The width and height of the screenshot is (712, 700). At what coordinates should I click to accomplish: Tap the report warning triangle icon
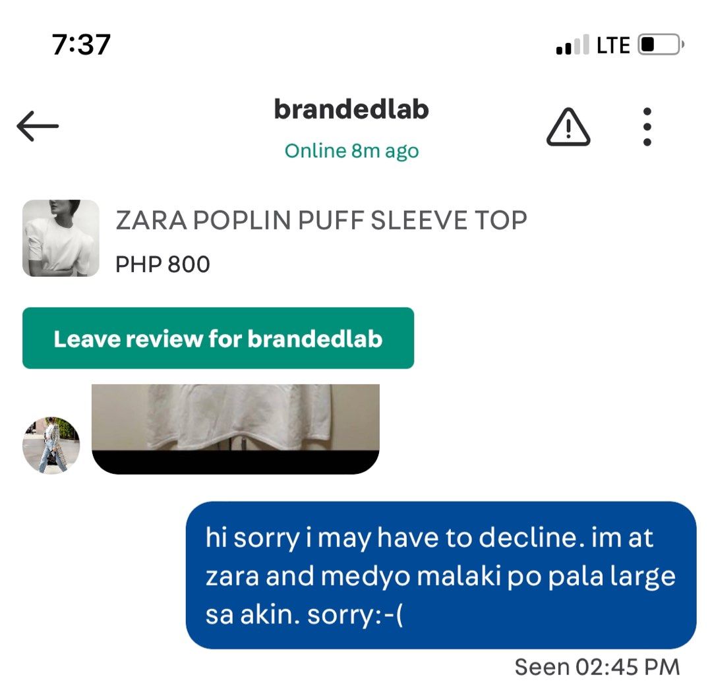[x=568, y=127]
